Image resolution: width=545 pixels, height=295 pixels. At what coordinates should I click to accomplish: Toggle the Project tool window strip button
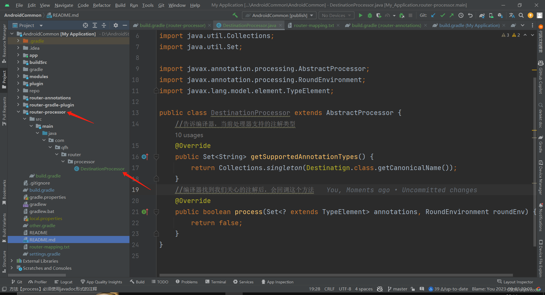[4, 79]
